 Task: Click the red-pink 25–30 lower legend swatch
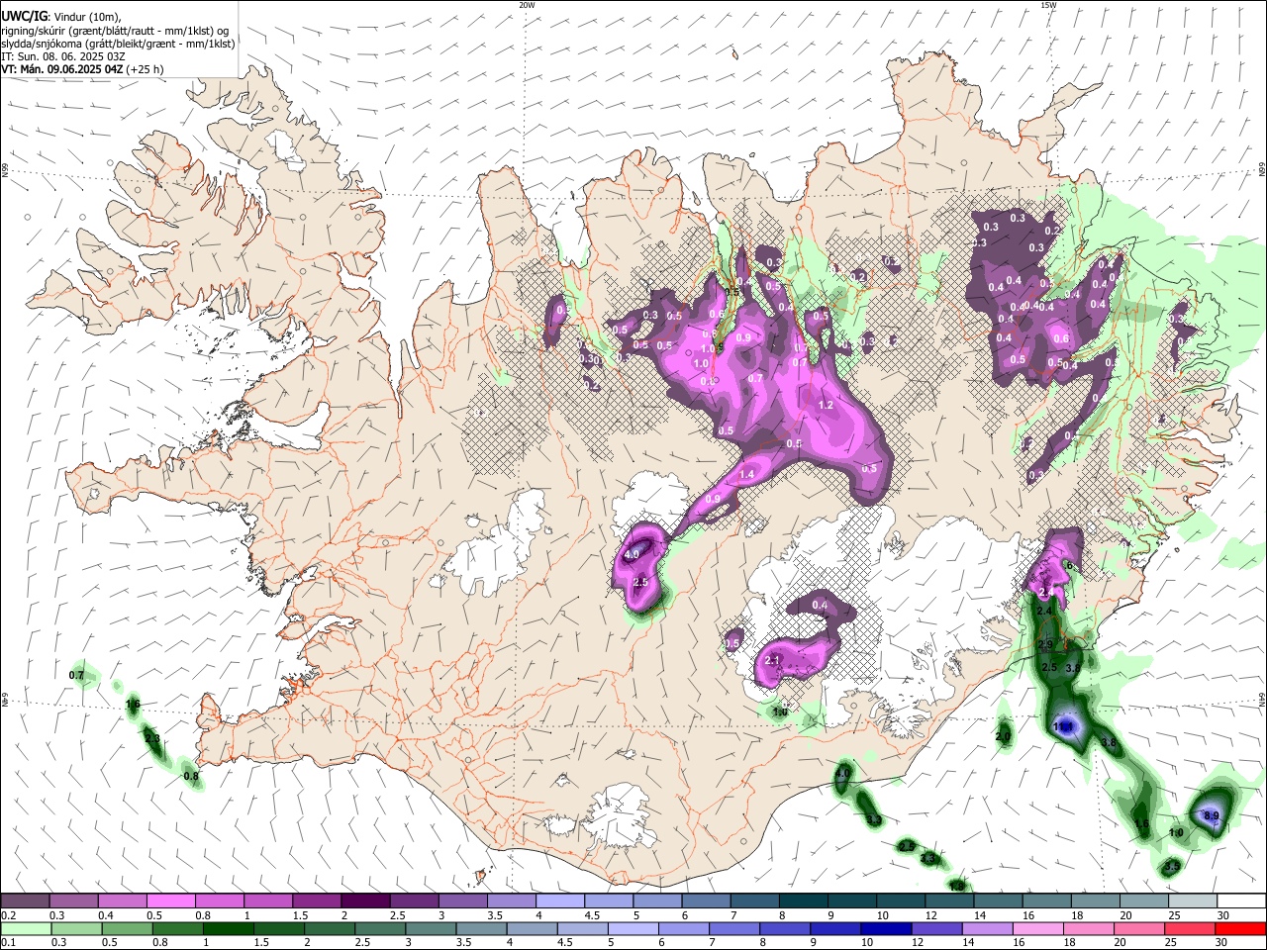click(1189, 929)
